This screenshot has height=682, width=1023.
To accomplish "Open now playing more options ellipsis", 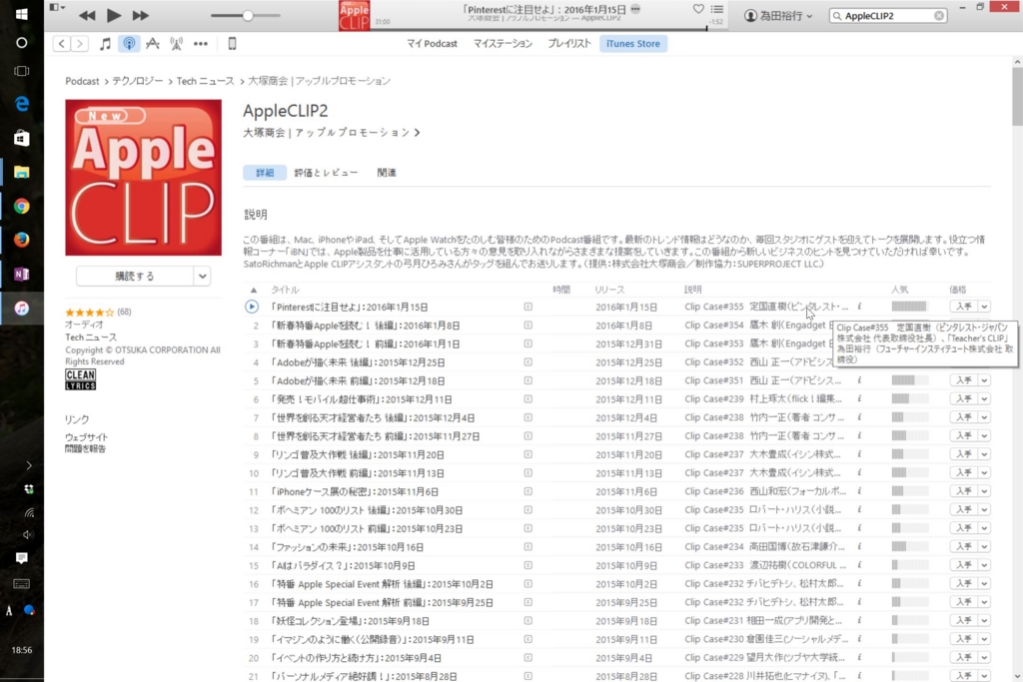I will (635, 9).
